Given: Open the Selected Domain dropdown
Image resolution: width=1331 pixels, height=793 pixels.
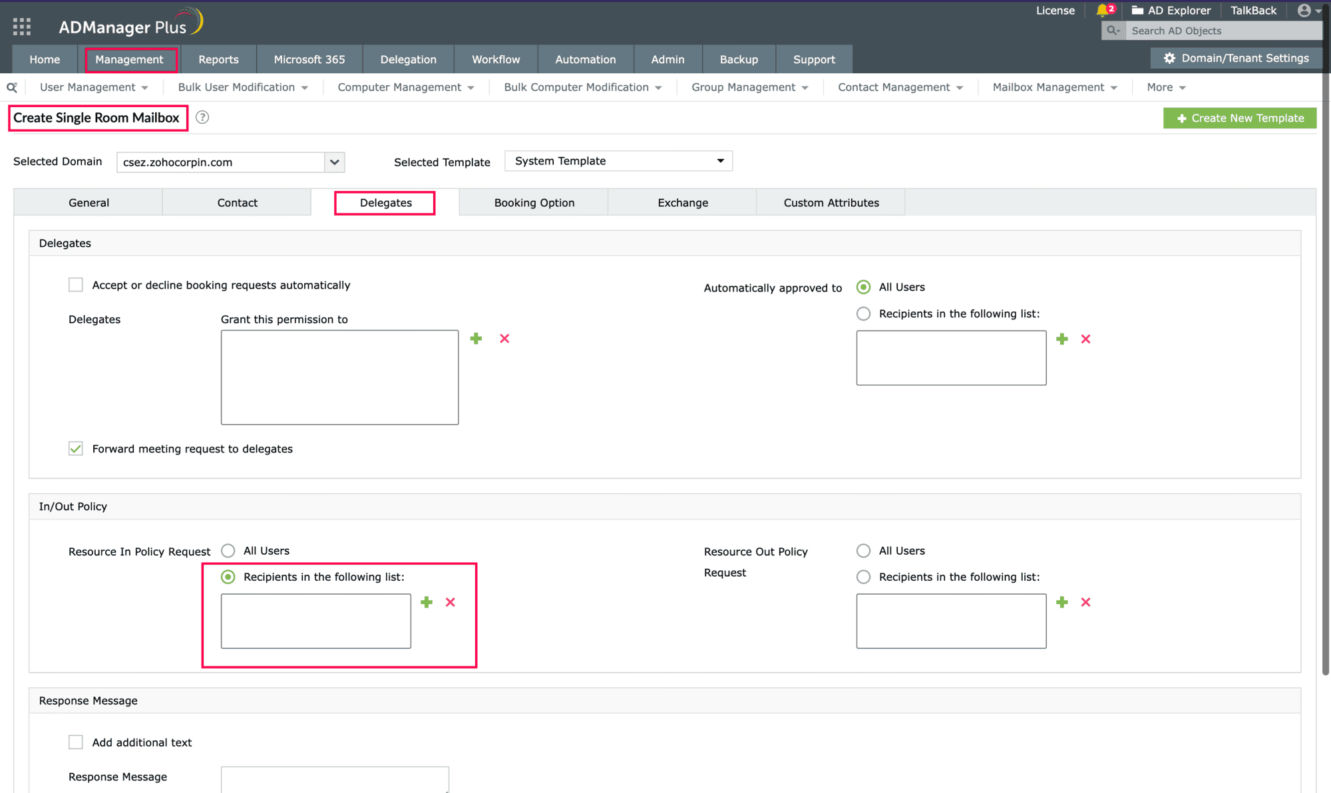Looking at the screenshot, I should 334,162.
